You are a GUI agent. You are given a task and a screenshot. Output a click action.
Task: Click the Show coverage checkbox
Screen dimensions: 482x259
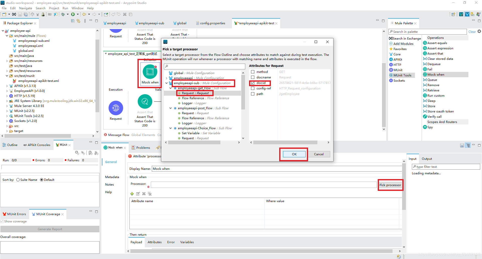(x=2, y=221)
